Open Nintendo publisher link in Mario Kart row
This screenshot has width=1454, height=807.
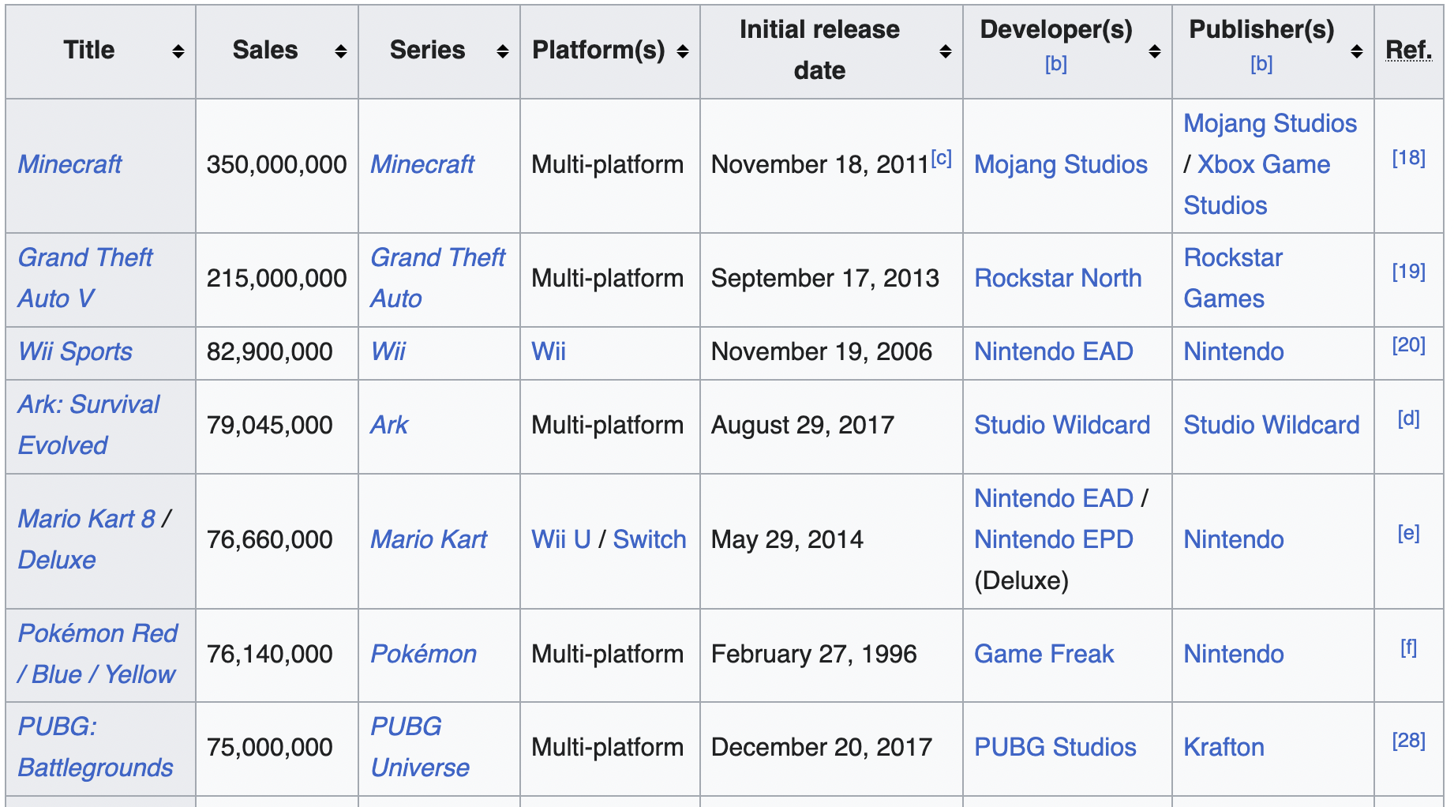(x=1234, y=539)
